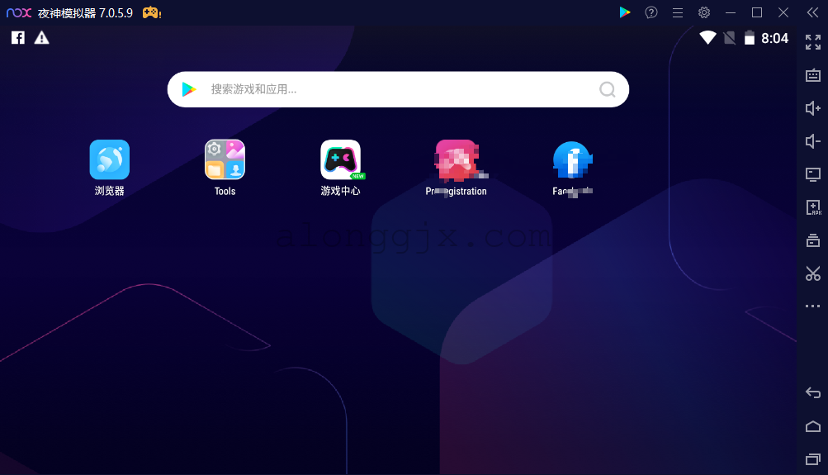Click the search field 搜索游戏和应用
Viewport: 828px width, 475px height.
396,89
